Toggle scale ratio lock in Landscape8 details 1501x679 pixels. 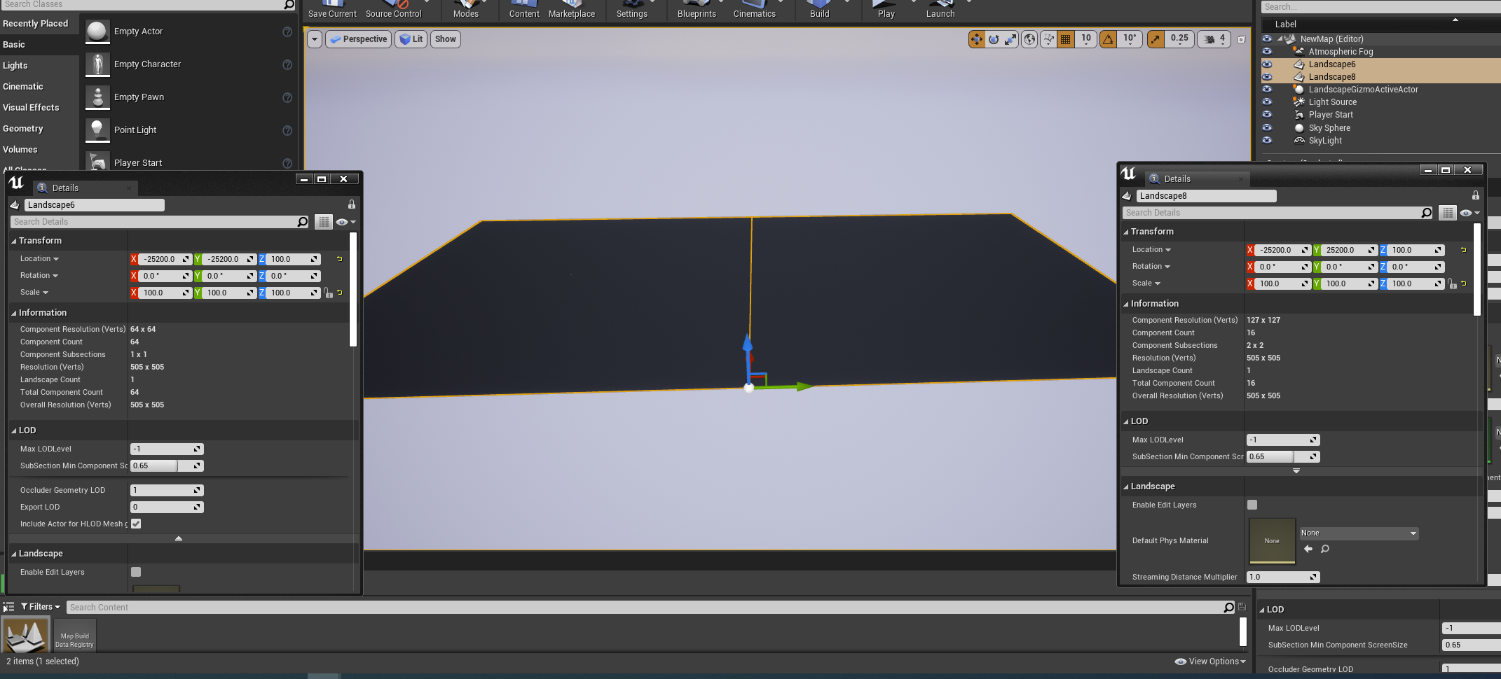1452,283
